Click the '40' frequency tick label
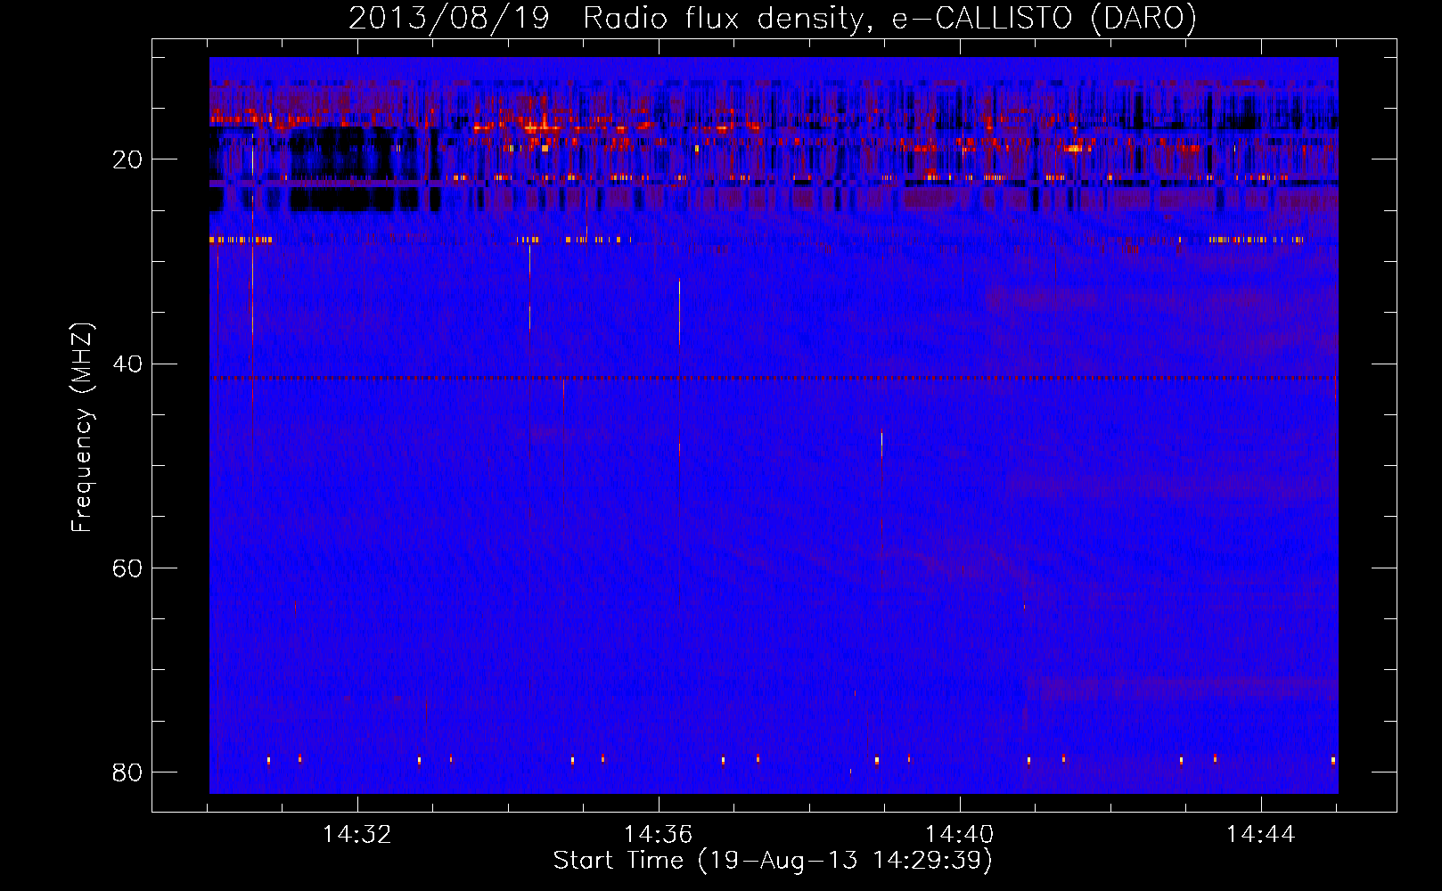The height and width of the screenshot is (891, 1442). 127,364
